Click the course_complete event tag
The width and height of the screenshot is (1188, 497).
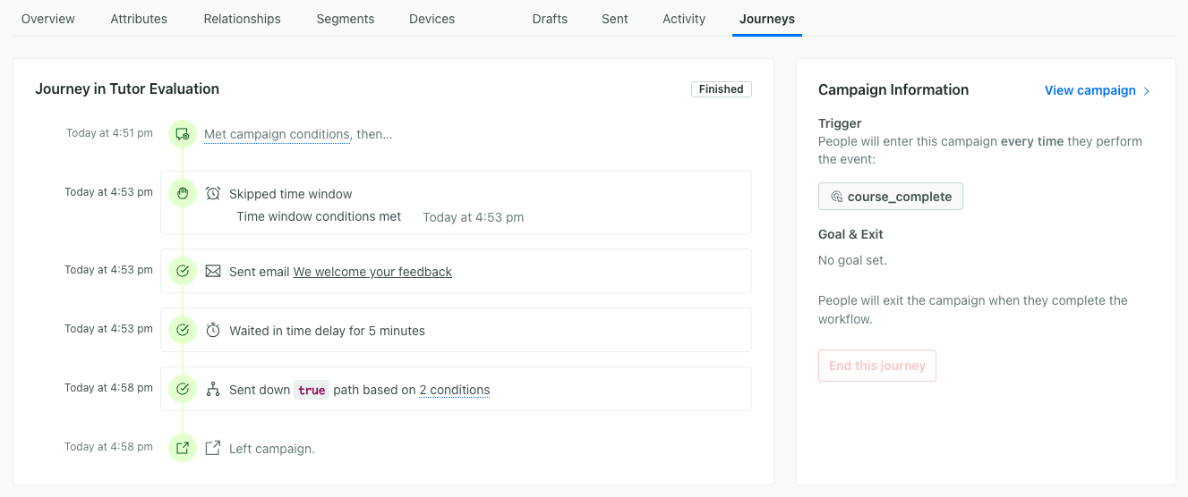point(891,197)
